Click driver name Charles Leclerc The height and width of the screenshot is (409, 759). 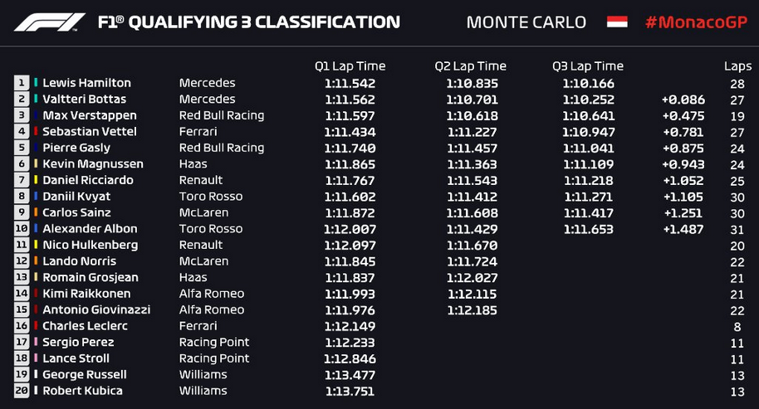point(86,326)
